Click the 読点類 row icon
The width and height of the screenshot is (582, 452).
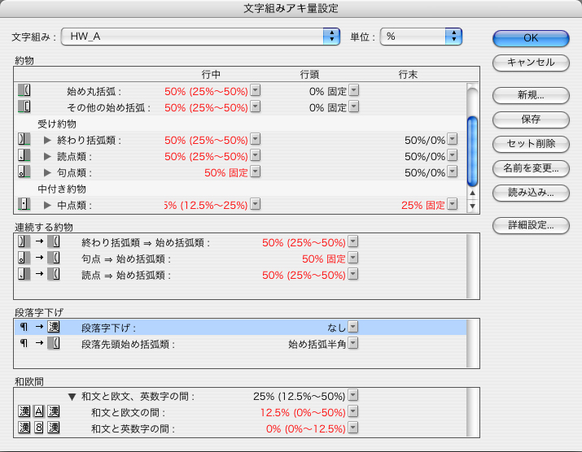24,155
